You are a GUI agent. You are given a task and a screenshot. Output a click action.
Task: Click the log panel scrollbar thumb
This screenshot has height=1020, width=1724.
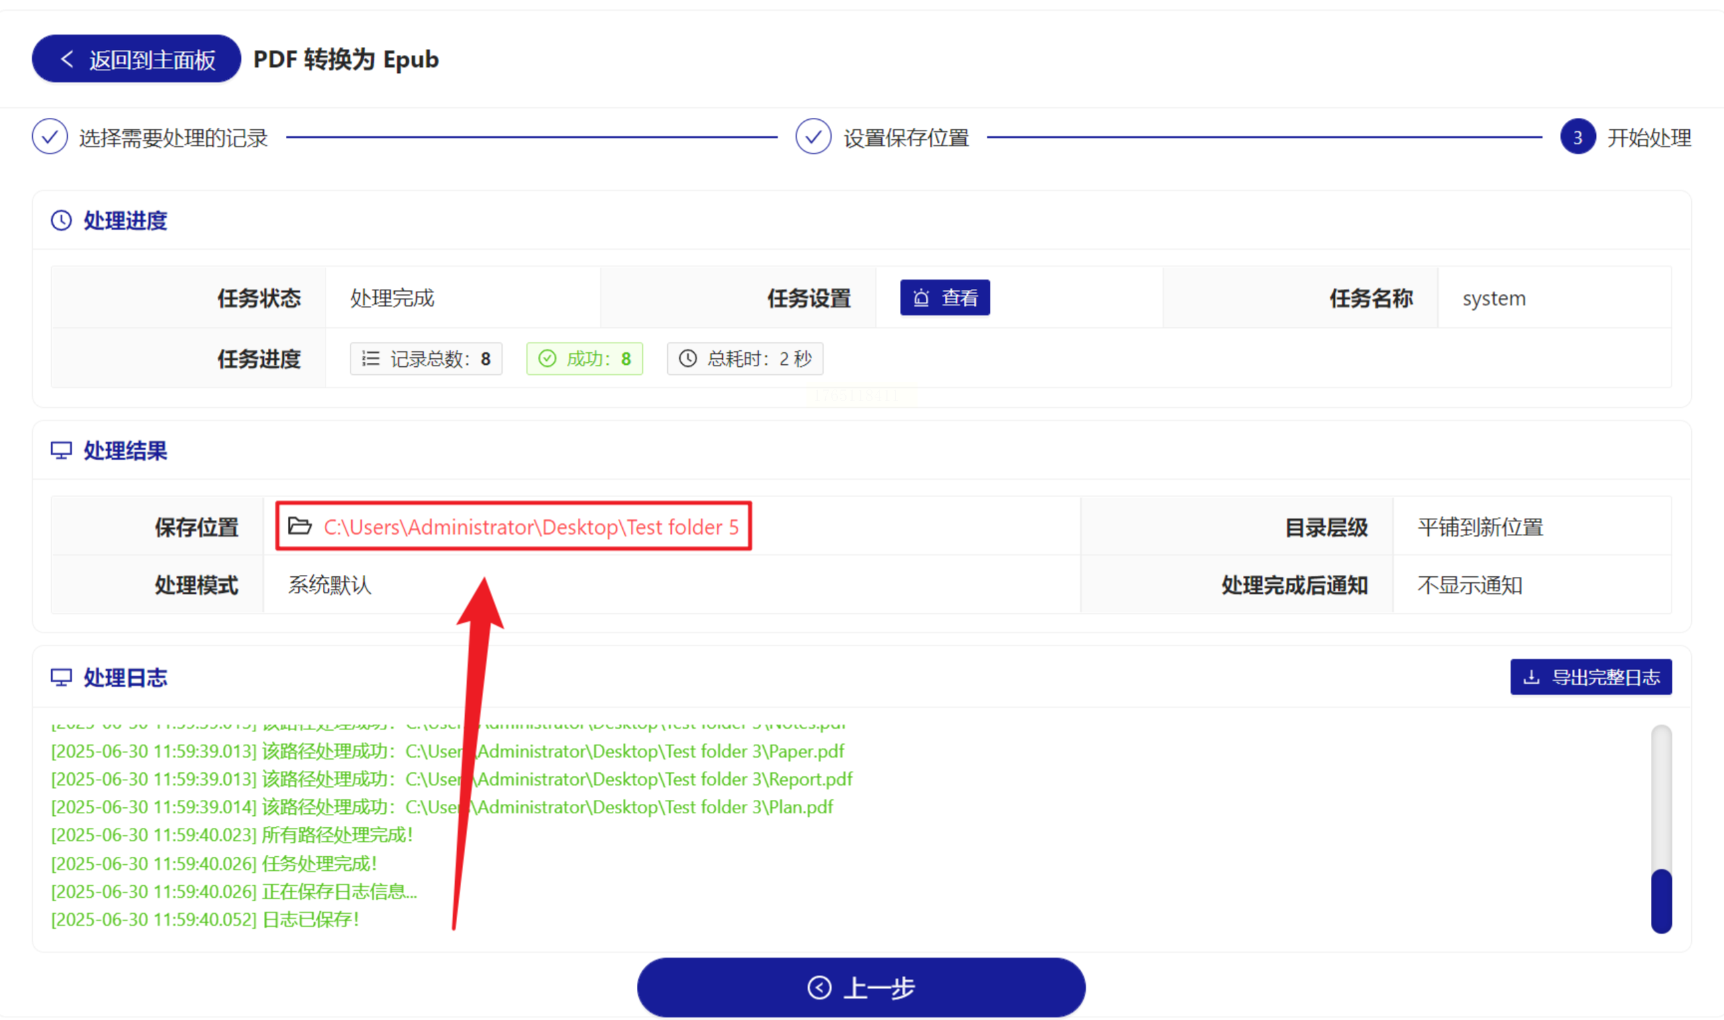(x=1661, y=900)
